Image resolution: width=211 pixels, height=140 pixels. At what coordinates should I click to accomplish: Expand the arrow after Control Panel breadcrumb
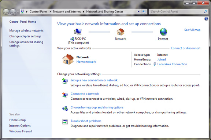click(x=50, y=12)
